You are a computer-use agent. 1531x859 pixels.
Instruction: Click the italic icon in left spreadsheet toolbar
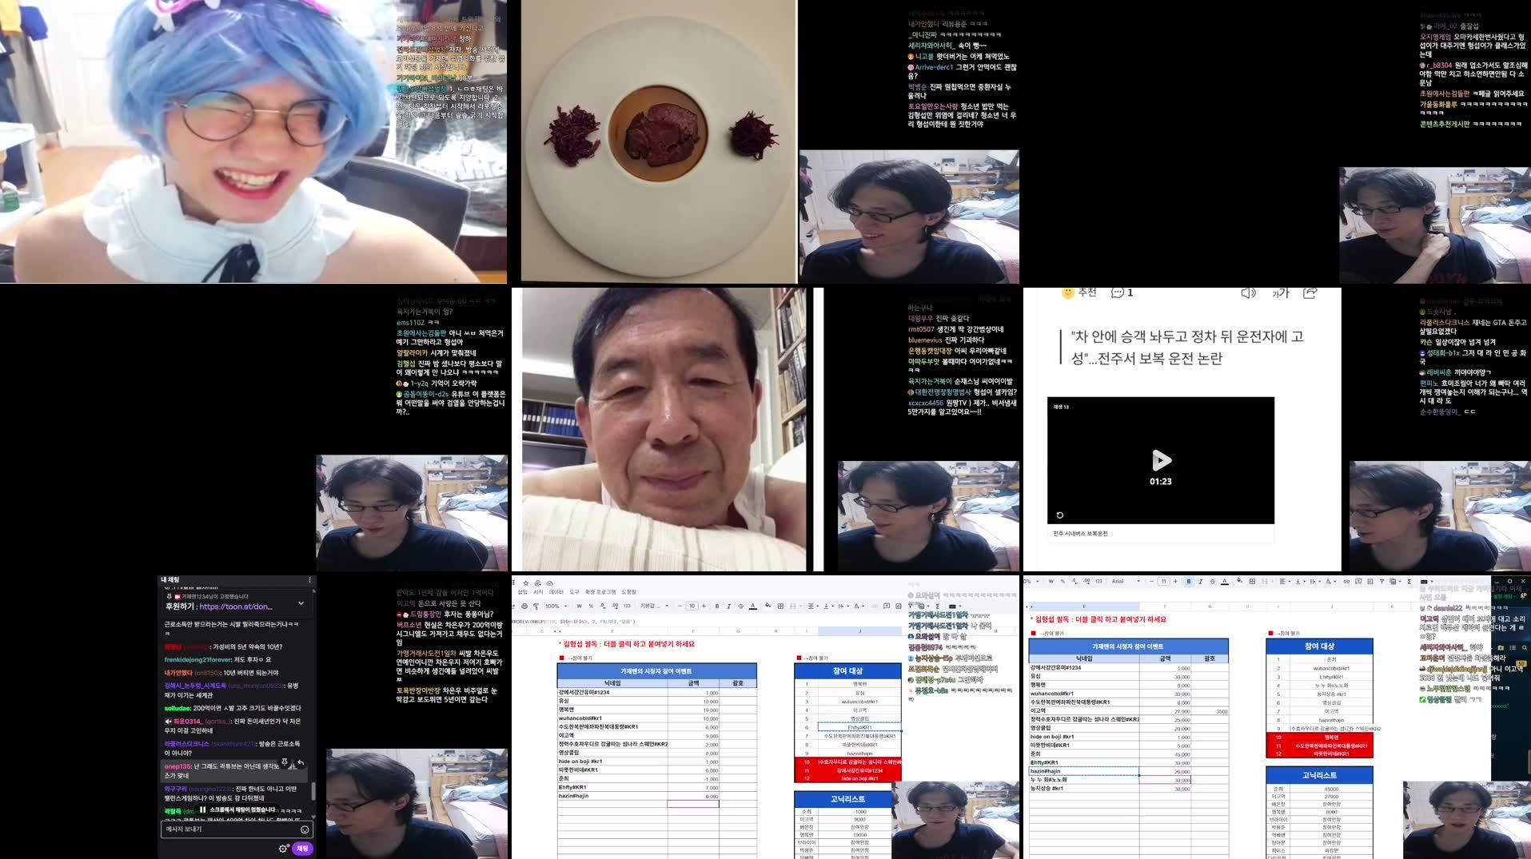pyautogui.click(x=728, y=606)
